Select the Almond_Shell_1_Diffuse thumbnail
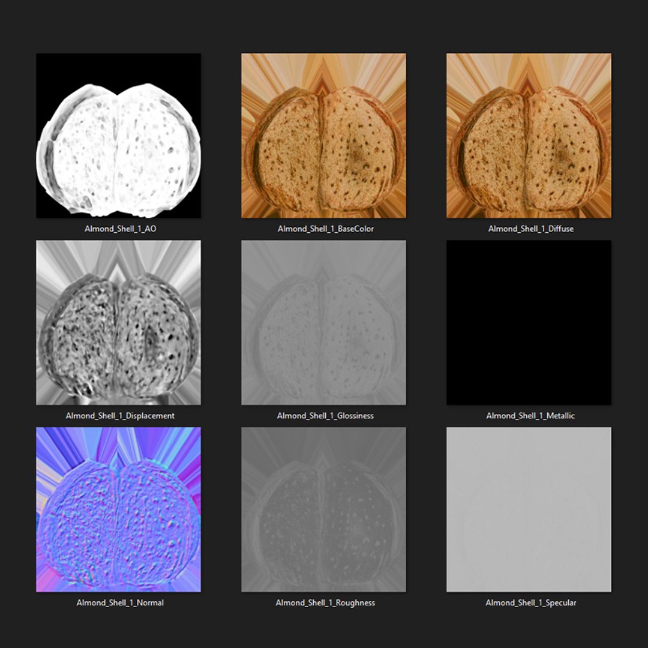 pyautogui.click(x=529, y=136)
